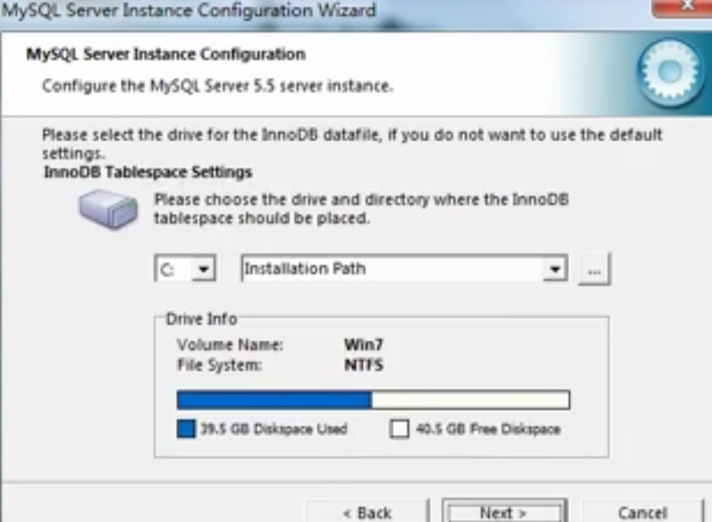Click the C: drive selection box
This screenshot has width=712, height=522.
click(185, 269)
